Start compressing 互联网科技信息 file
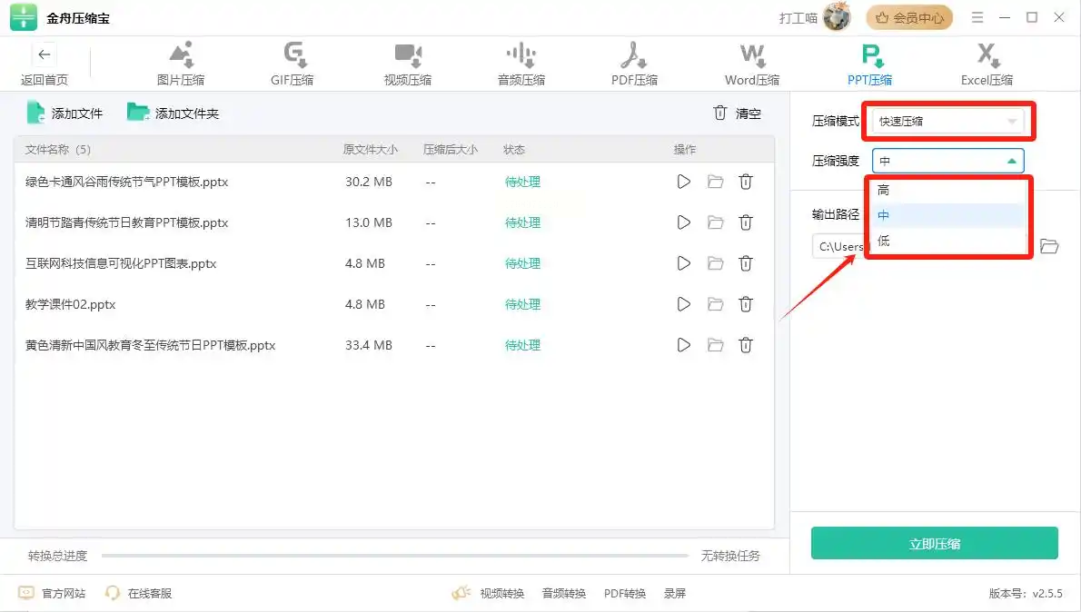 (683, 263)
